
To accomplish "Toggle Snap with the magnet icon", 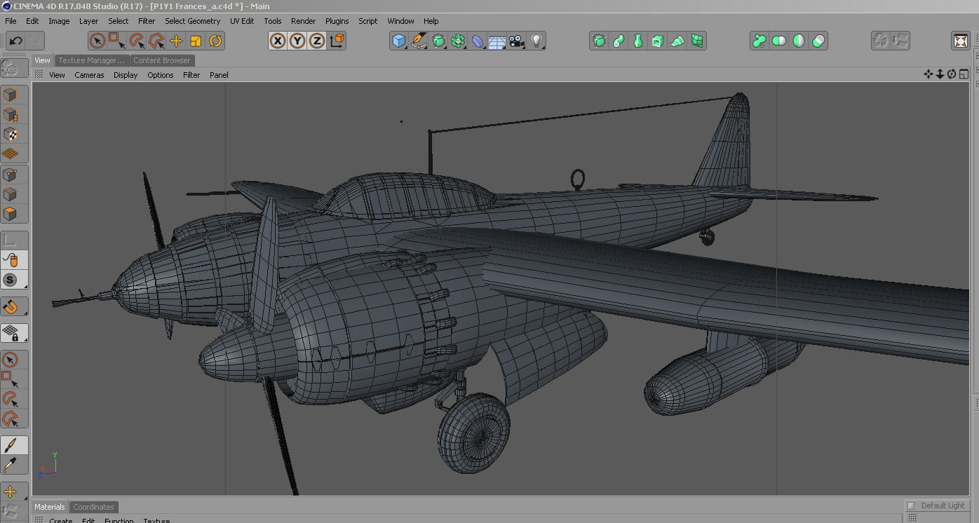I will coord(10,307).
